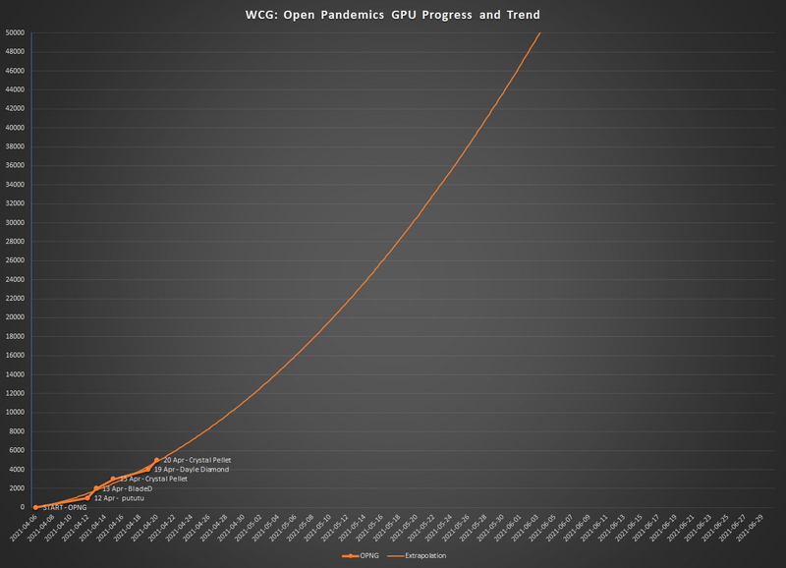786x568 pixels.
Task: Click the 22000 y-axis label
Action: click(x=15, y=299)
